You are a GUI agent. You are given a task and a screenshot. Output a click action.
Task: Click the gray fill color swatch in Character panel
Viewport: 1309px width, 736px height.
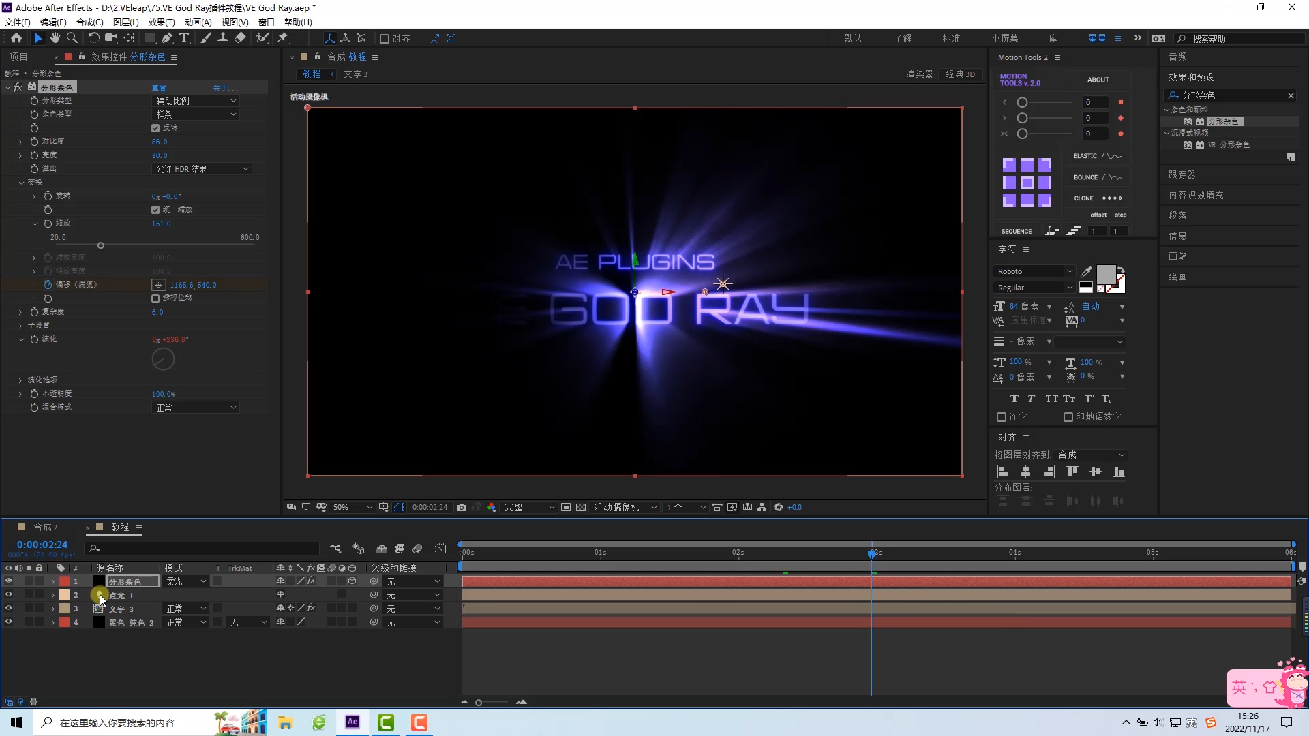pyautogui.click(x=1106, y=275)
